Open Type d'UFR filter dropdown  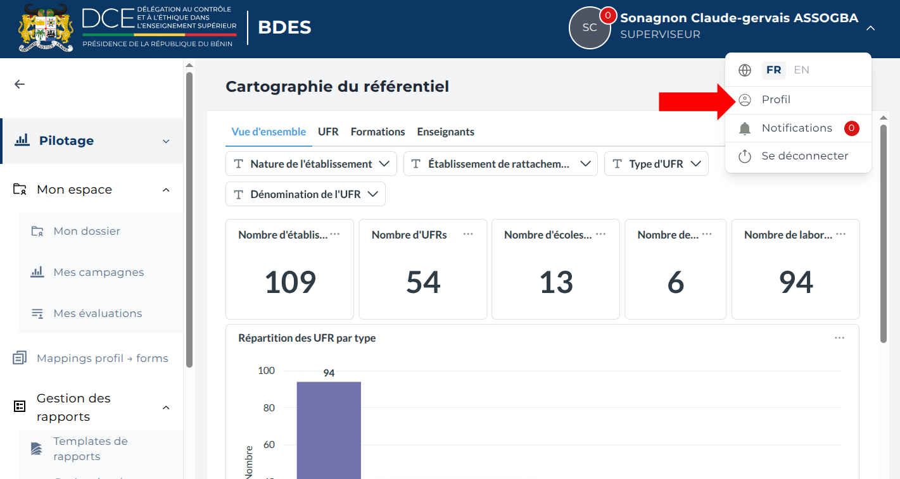click(x=656, y=164)
